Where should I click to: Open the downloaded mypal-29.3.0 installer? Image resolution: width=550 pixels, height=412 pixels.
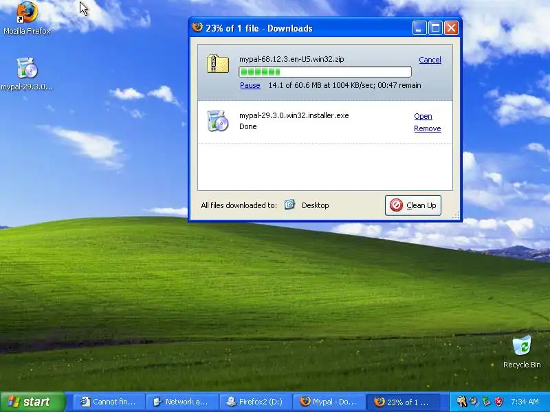pos(423,116)
